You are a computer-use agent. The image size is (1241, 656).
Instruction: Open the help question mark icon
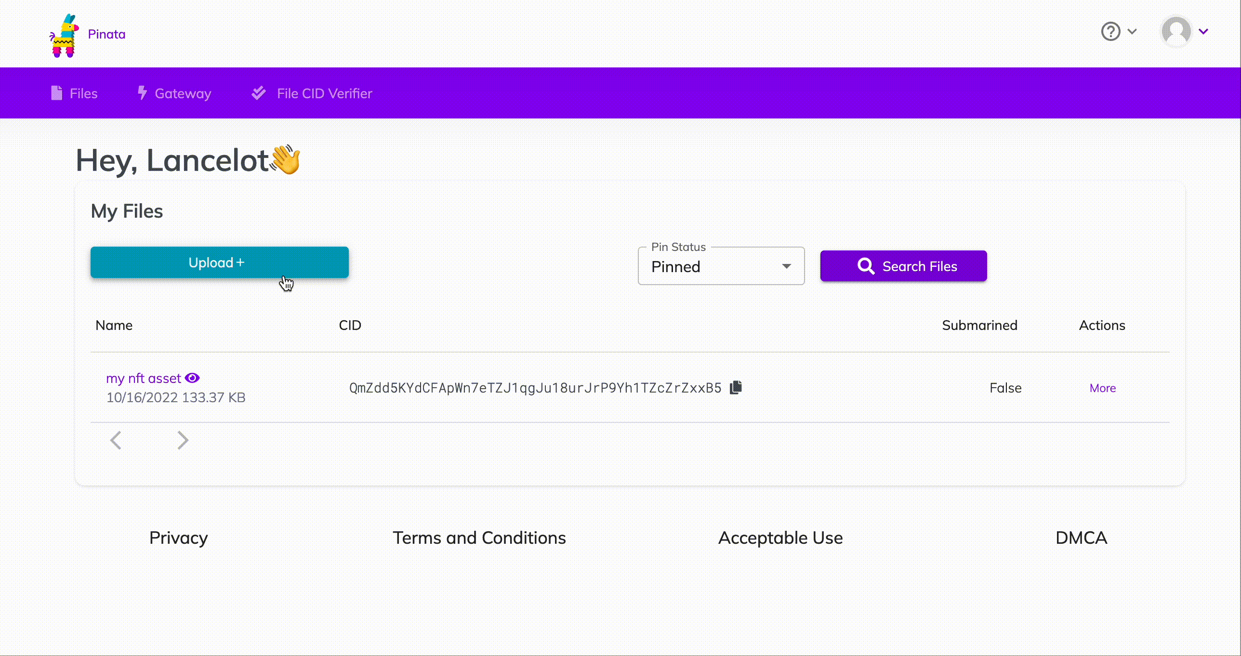(1110, 32)
